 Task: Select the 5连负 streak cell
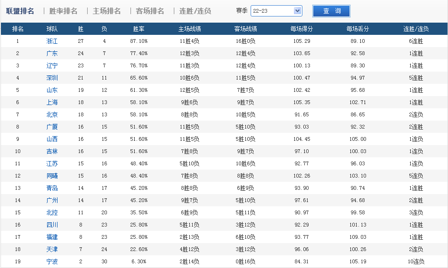tap(416, 176)
